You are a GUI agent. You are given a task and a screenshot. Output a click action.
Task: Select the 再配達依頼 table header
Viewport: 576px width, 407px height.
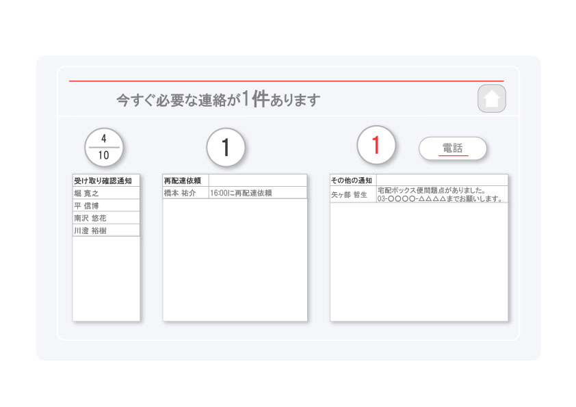tap(185, 181)
